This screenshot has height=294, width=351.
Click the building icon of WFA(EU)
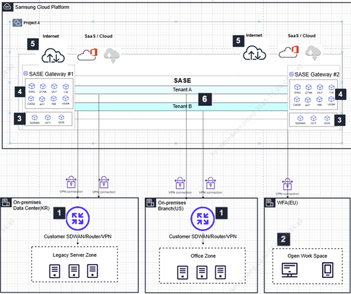[x=270, y=203]
